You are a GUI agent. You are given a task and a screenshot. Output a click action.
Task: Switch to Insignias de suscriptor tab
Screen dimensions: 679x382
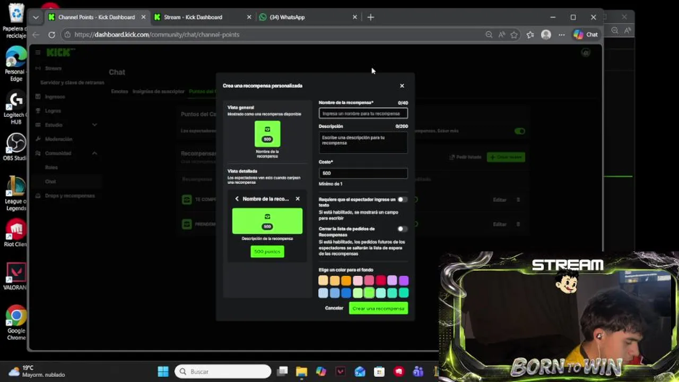click(x=158, y=91)
